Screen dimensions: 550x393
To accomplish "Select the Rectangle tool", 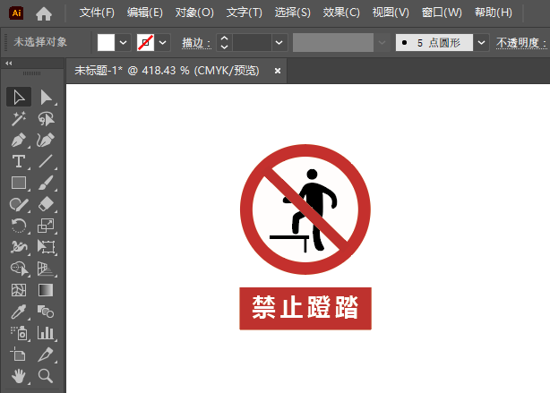I will click(x=19, y=183).
